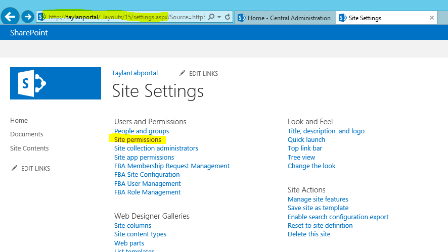The height and width of the screenshot is (252, 448).
Task: Open Web parts gallery link
Action: [x=129, y=243]
